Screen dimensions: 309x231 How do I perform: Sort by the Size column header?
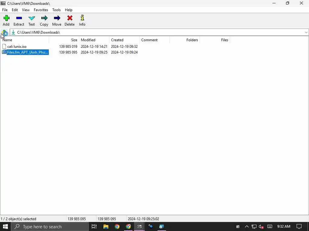64,40
